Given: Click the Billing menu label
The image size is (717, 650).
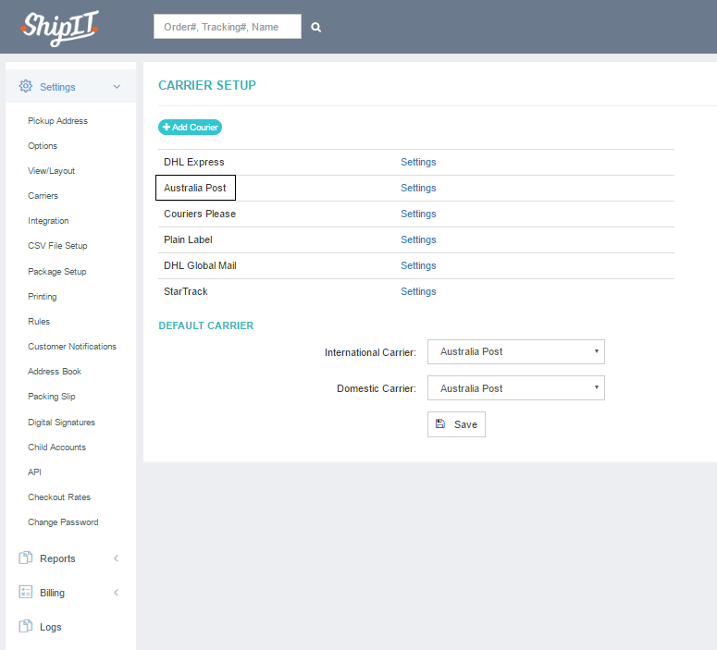Looking at the screenshot, I should 52,593.
